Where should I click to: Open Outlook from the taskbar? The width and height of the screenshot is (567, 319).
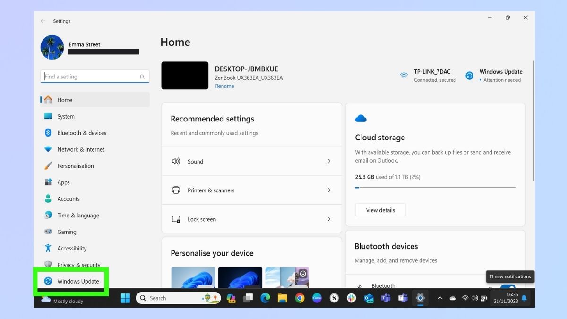tap(368, 298)
